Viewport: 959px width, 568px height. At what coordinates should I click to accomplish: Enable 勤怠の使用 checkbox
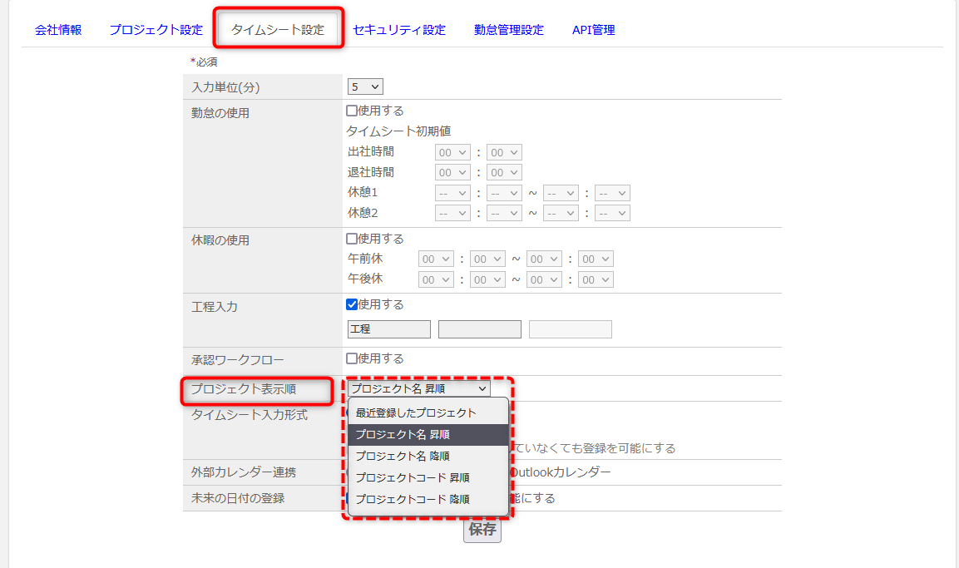pyautogui.click(x=352, y=111)
